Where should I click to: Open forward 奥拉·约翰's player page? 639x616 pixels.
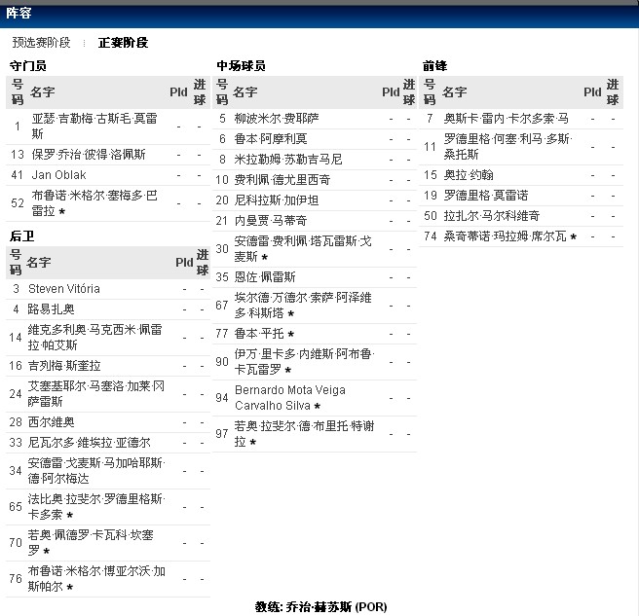pyautogui.click(x=468, y=175)
